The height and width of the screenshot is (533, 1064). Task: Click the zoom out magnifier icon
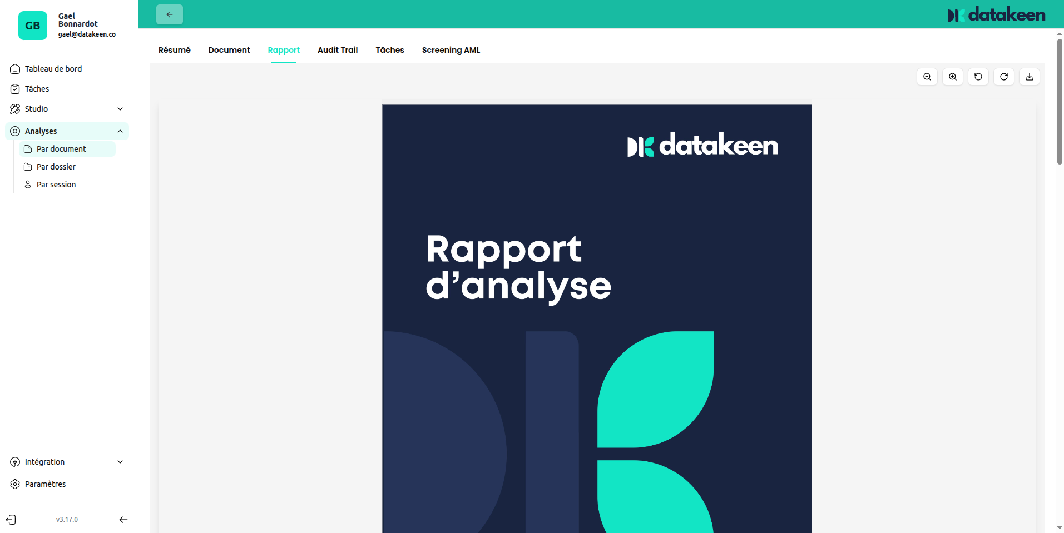(x=927, y=77)
